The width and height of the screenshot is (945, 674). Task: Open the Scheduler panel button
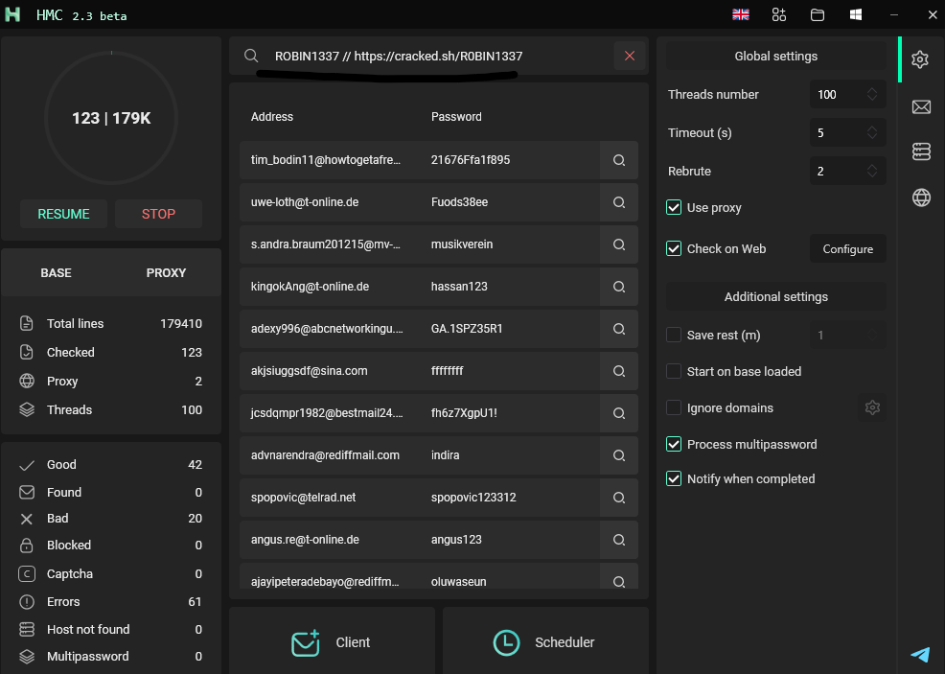(x=545, y=642)
